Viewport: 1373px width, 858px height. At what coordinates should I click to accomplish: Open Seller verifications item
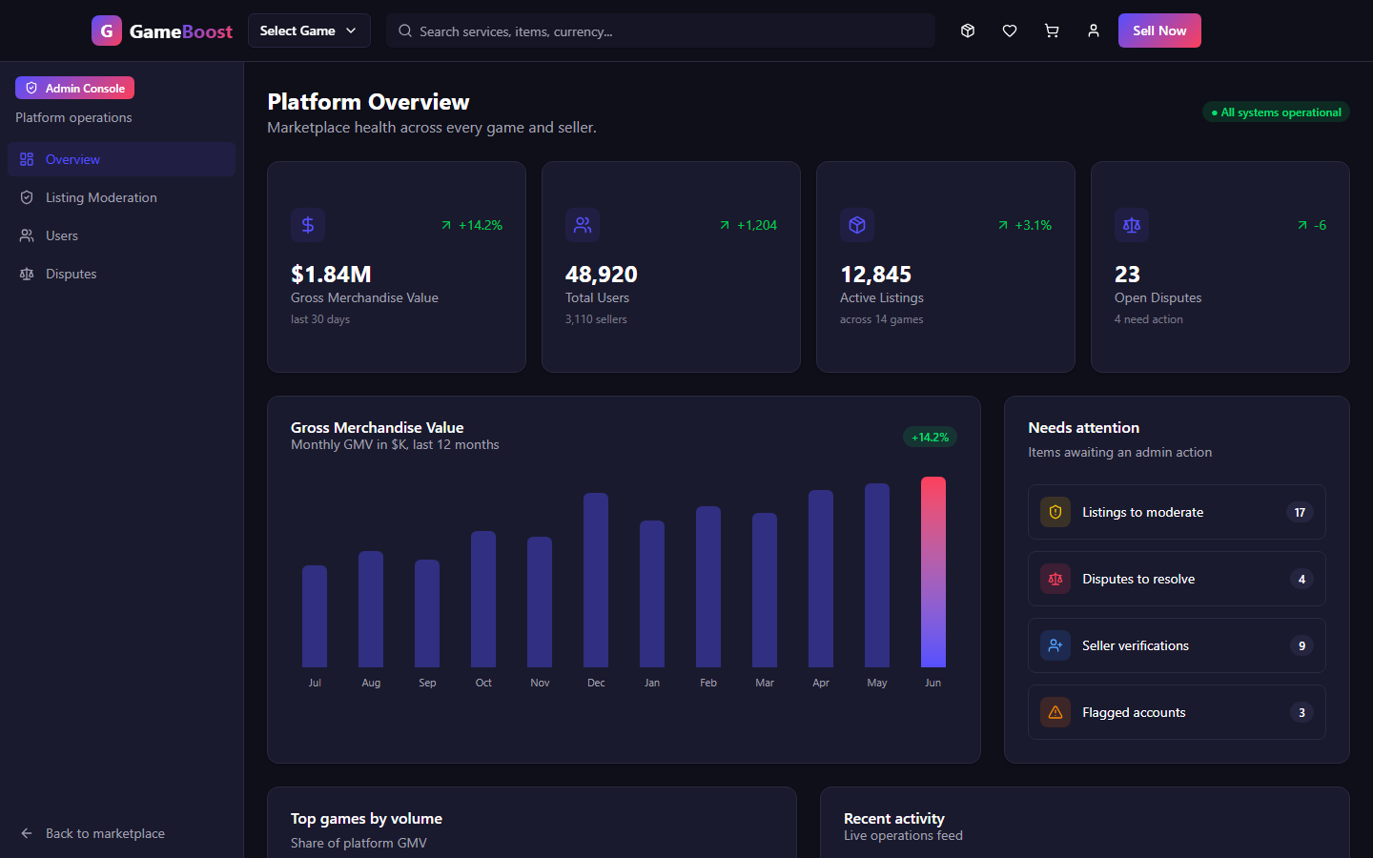point(1177,645)
